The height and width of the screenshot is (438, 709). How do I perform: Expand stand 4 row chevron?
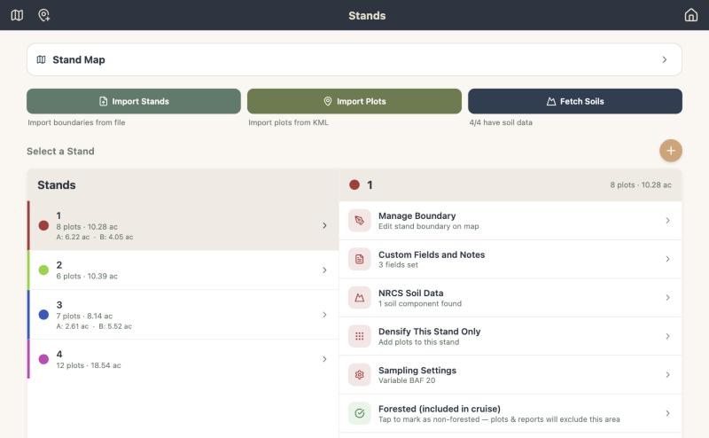click(324, 359)
